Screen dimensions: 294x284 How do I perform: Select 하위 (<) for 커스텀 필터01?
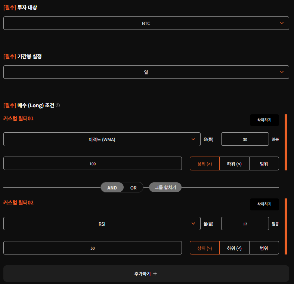pos(234,164)
